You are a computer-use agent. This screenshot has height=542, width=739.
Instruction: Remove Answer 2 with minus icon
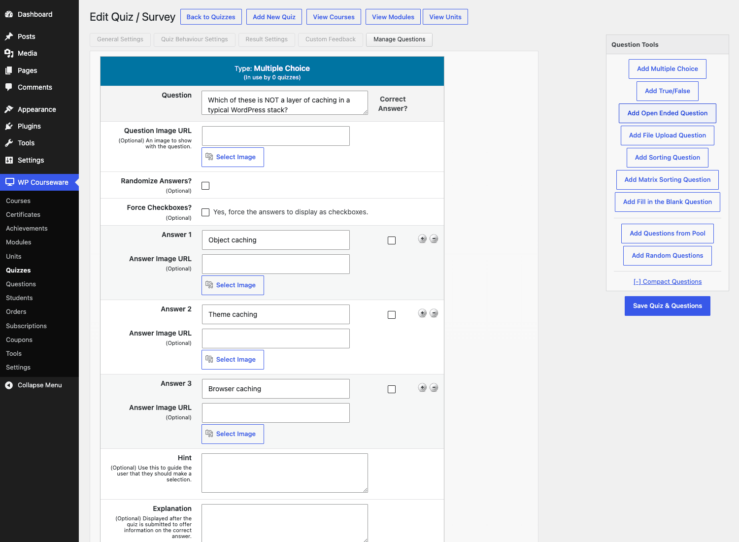434,313
